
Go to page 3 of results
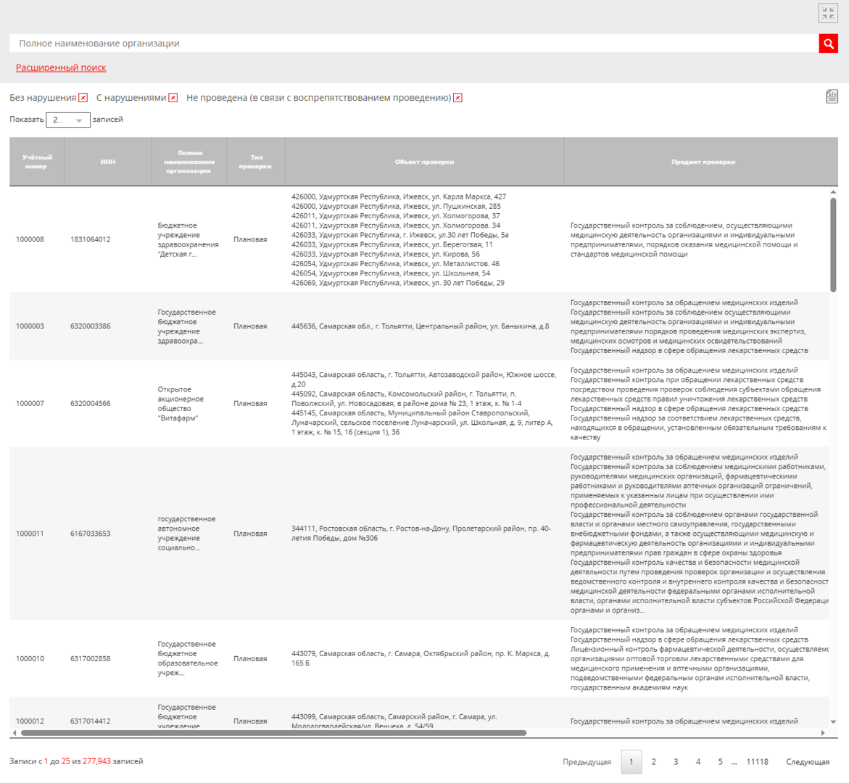point(676,762)
